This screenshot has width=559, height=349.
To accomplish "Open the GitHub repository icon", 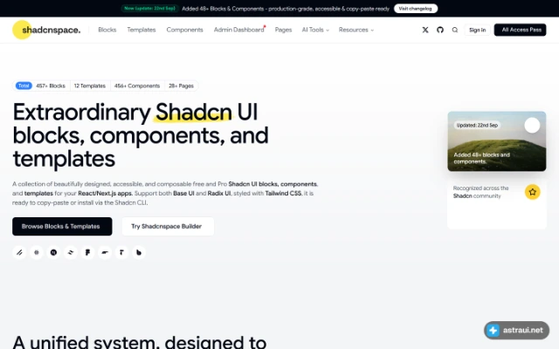I will [x=440, y=30].
